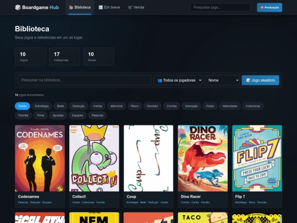Filter by Trivia category

pos(40,115)
